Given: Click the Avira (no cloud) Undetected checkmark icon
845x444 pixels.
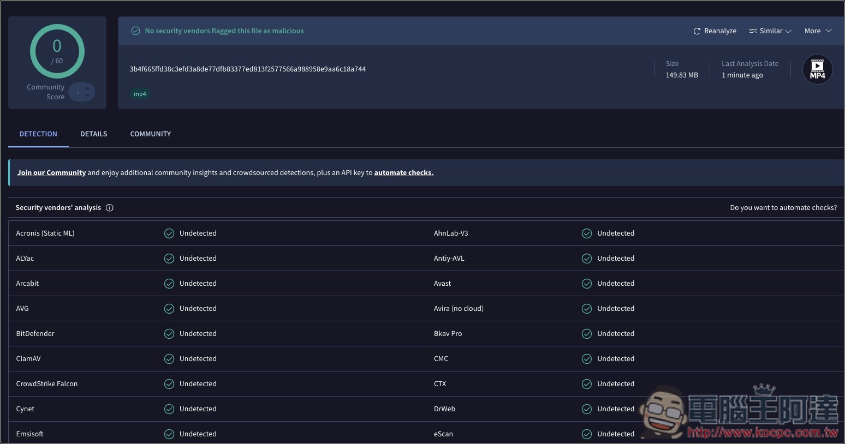Looking at the screenshot, I should 587,309.
